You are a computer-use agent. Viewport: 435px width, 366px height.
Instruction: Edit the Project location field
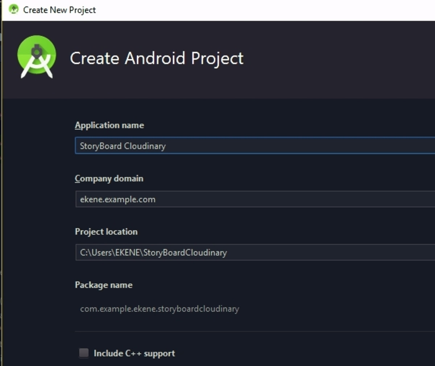[x=255, y=252]
